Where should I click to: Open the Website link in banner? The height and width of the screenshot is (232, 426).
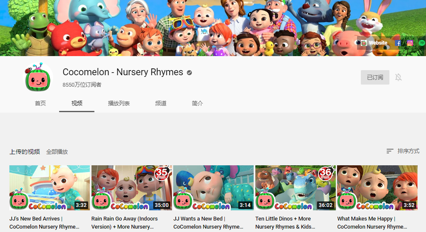click(374, 43)
